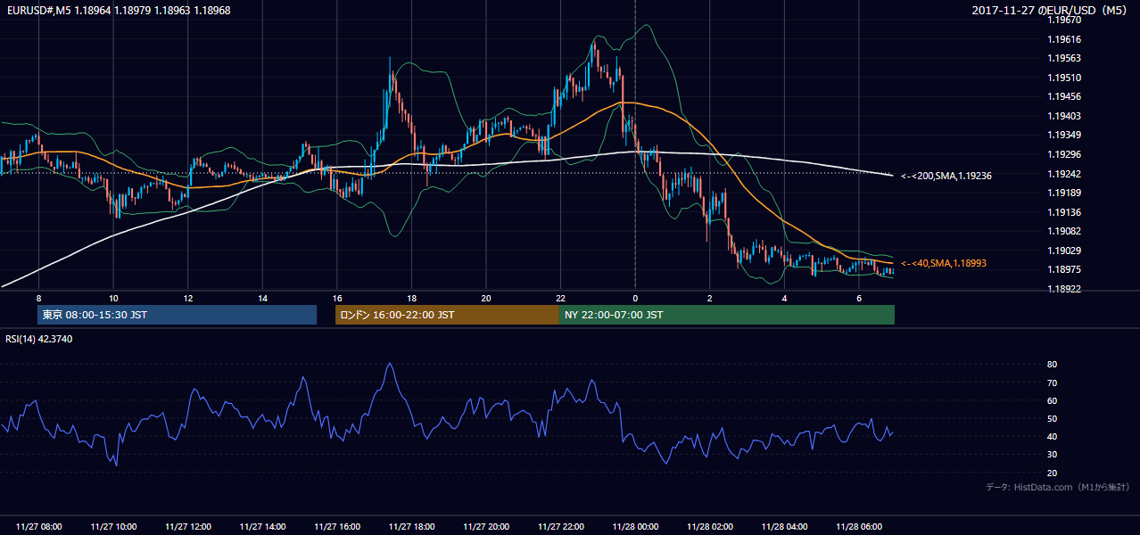This screenshot has height=535, width=1140.
Task: Click price level 1.19296 on the axis
Action: 1065,154
